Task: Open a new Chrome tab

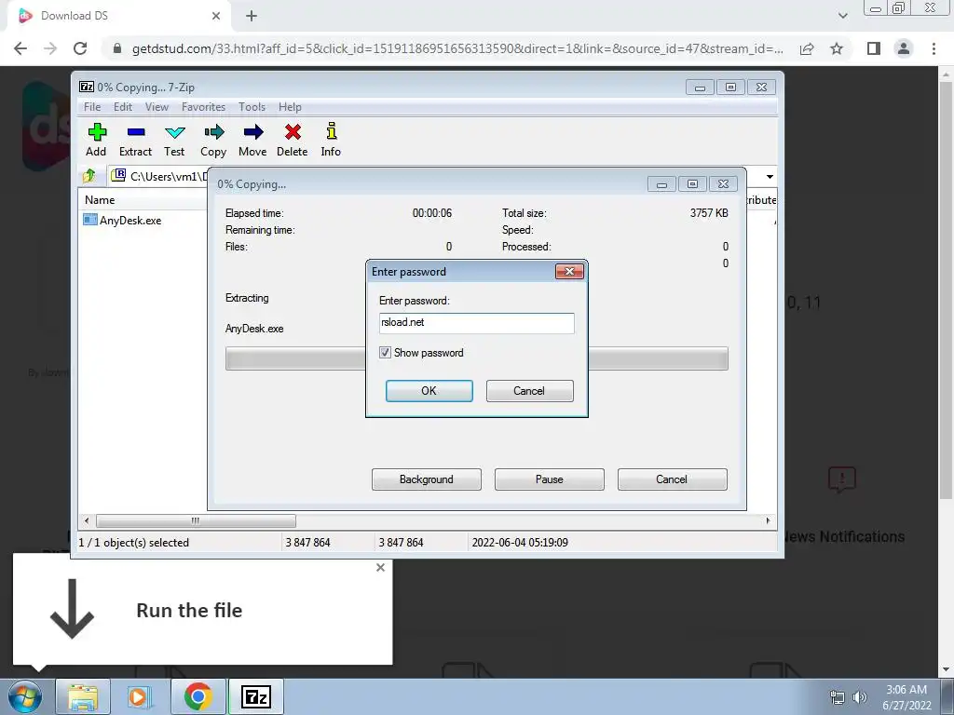Action: click(252, 16)
